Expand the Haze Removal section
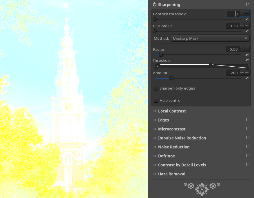Screen dimensions: 254x198 tap(171, 174)
